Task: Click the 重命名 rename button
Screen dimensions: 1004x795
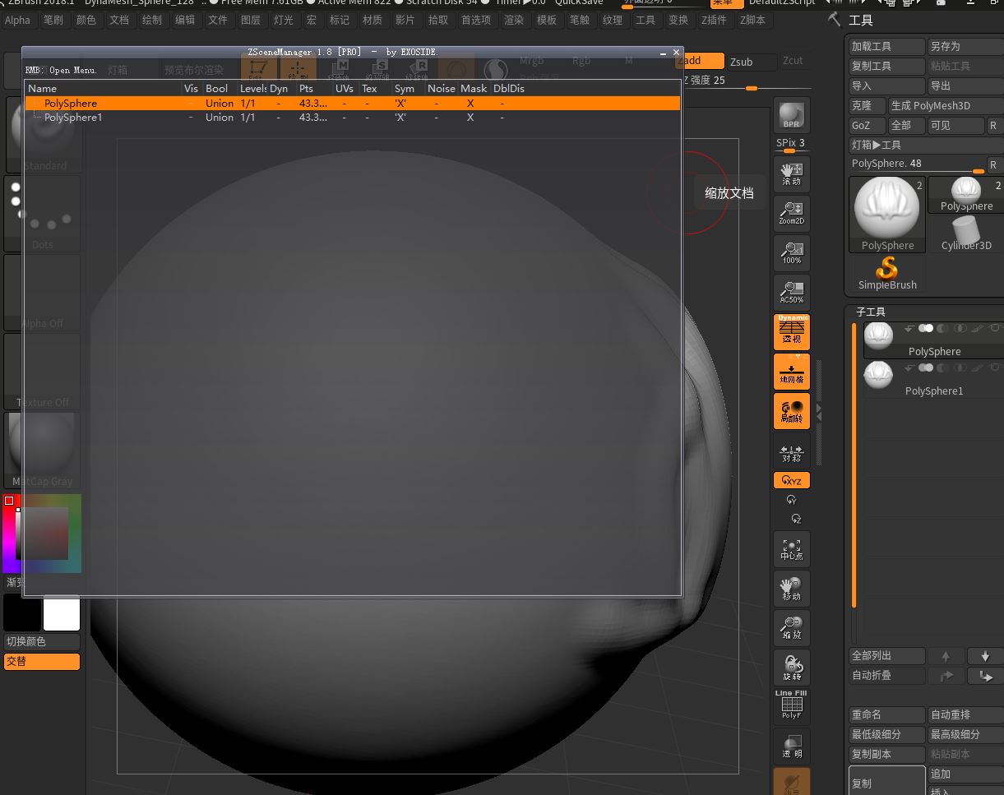Action: [x=886, y=714]
